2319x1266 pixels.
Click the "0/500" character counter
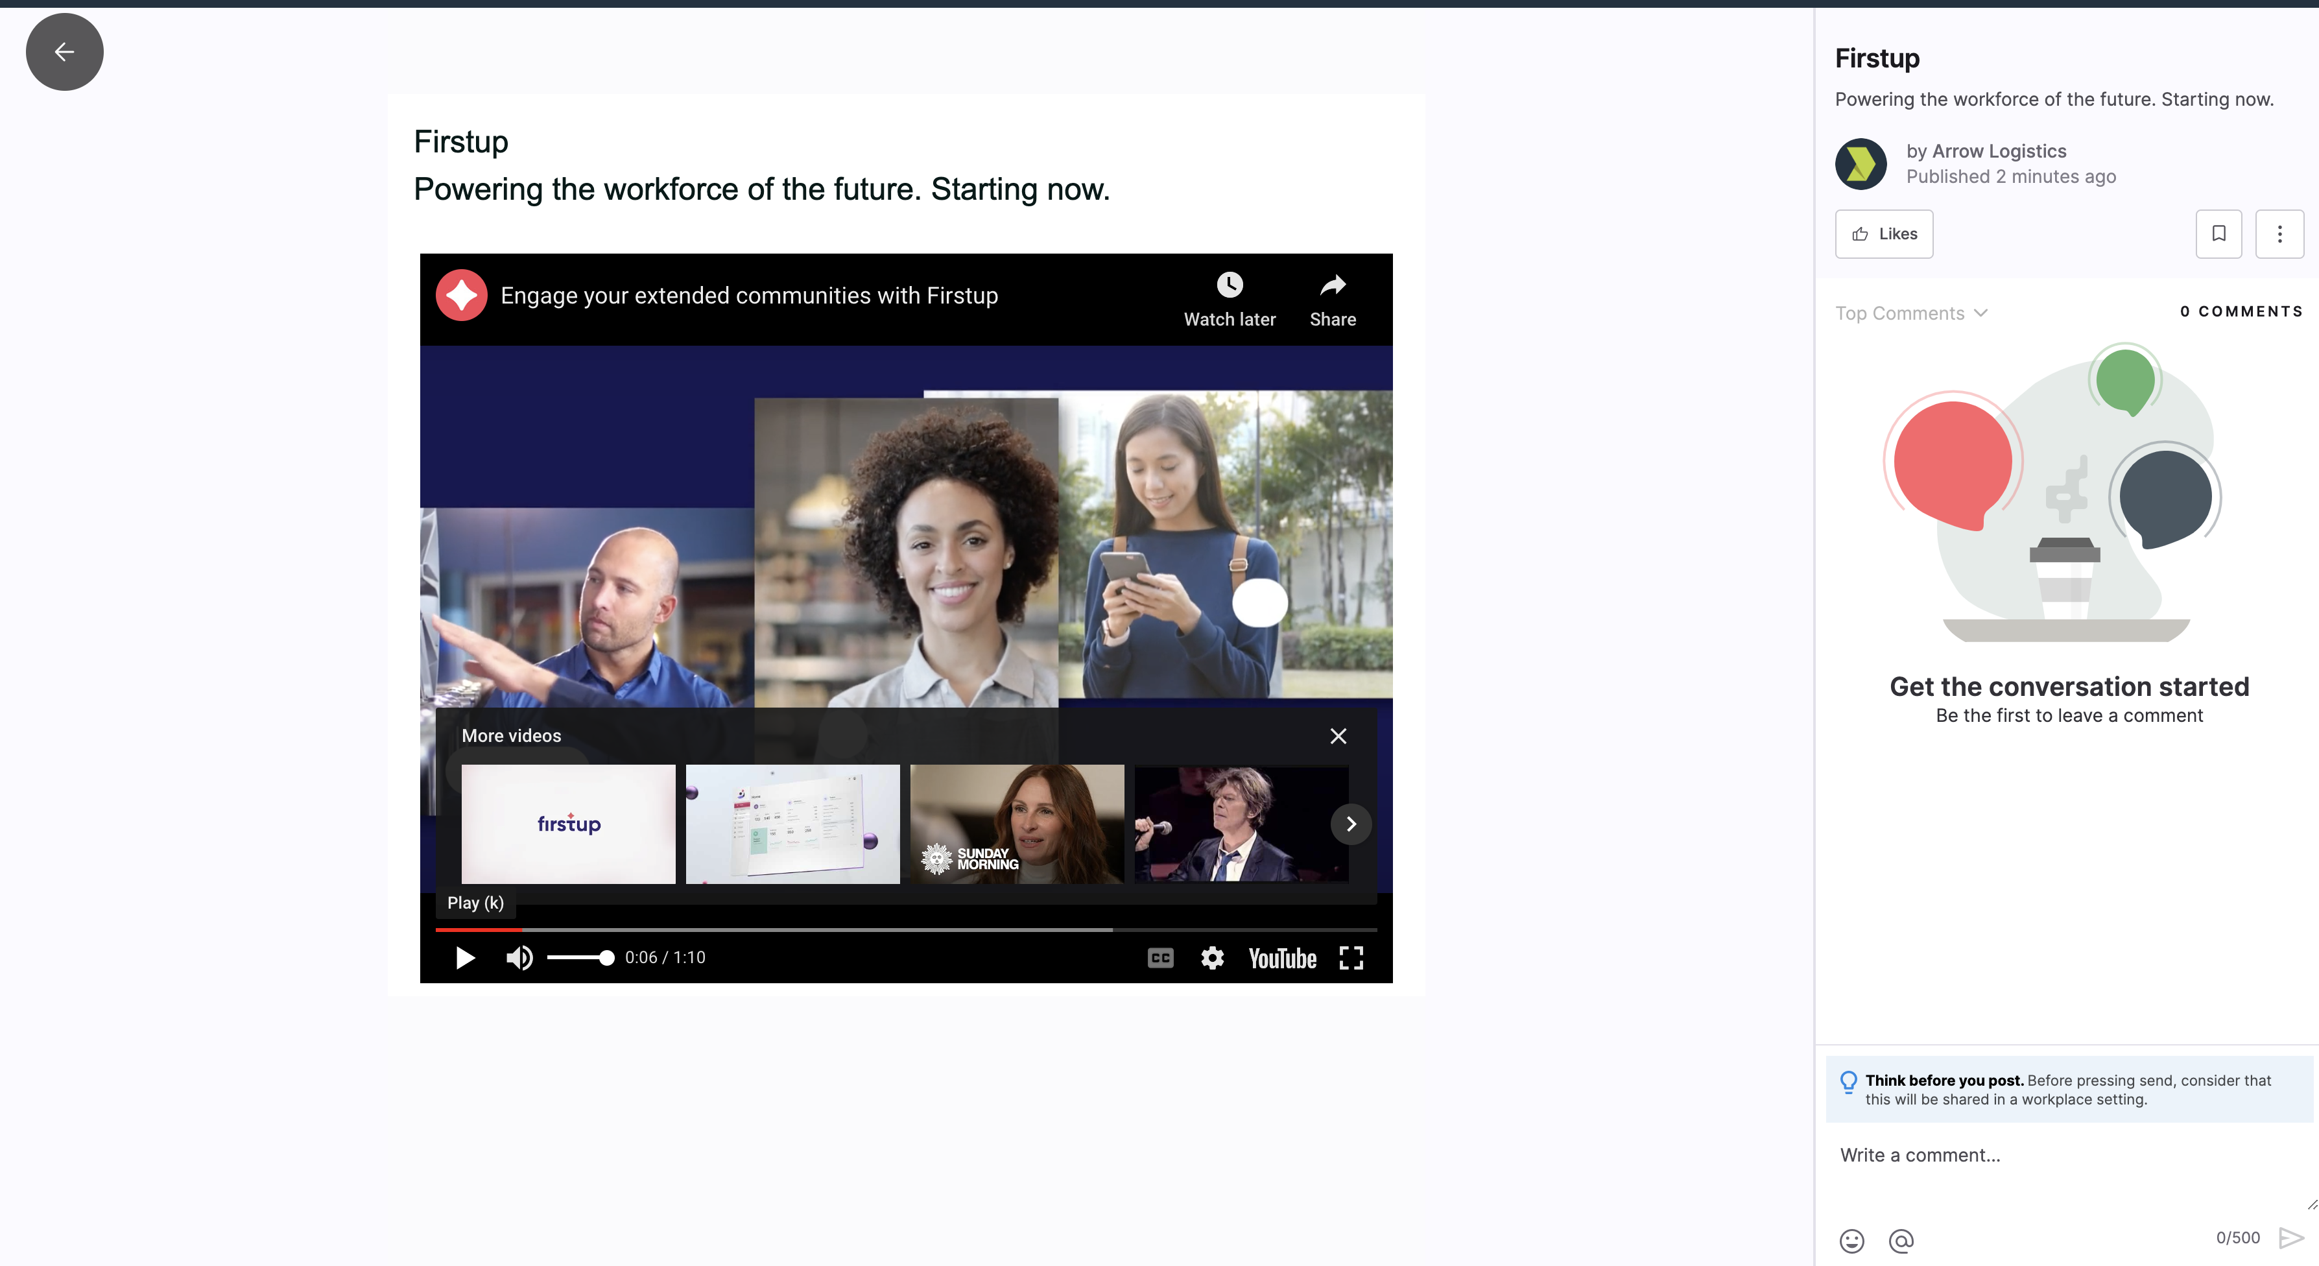coord(2237,1238)
